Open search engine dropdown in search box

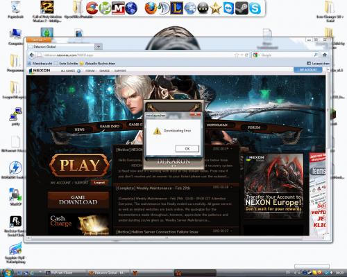coord(256,55)
